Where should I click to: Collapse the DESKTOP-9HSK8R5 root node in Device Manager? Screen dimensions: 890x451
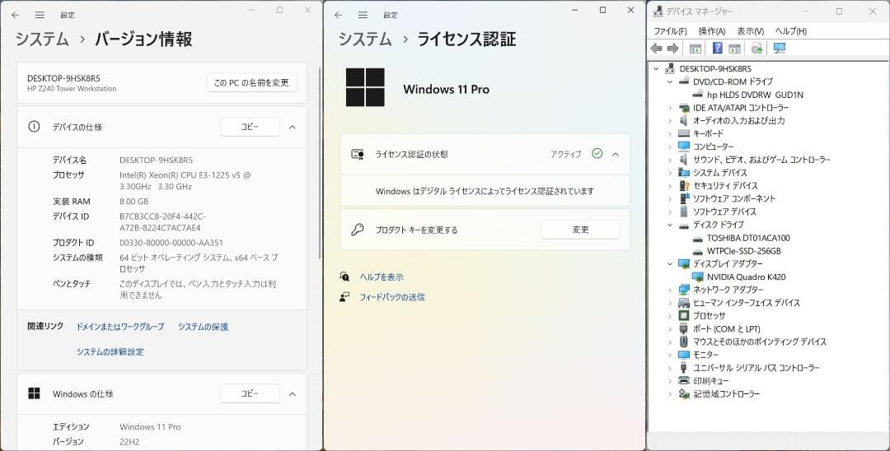[x=657, y=68]
